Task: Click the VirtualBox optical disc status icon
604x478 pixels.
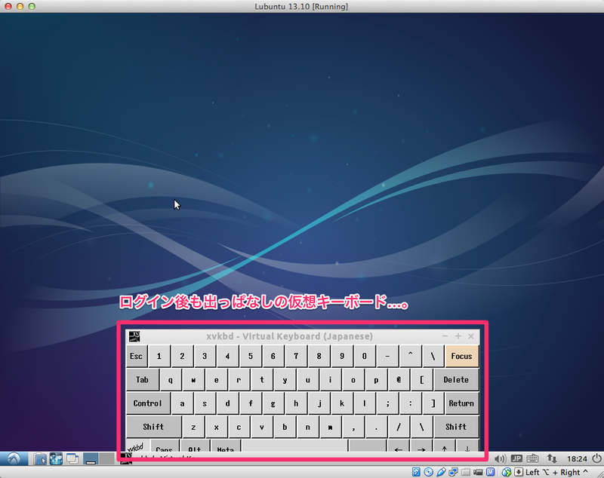Action: (428, 472)
